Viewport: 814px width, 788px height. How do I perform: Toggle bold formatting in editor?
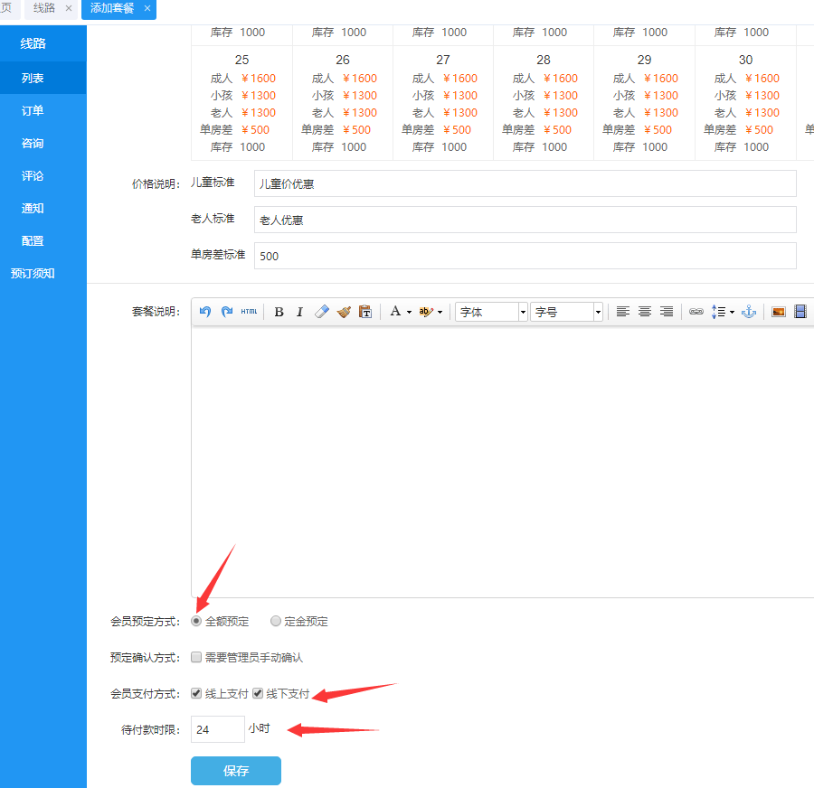[279, 312]
